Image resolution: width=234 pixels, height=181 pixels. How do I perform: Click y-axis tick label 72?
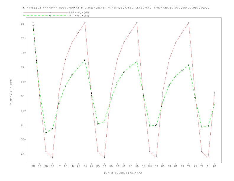coord(22,67)
